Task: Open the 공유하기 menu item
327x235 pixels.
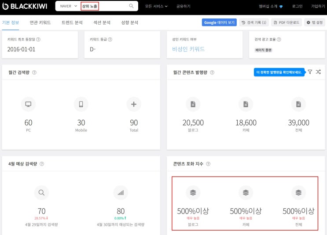Action: (184, 6)
